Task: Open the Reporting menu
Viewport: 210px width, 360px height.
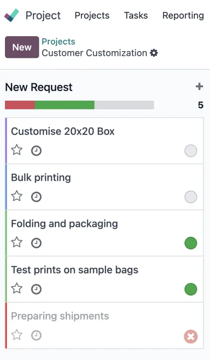Action: click(183, 16)
